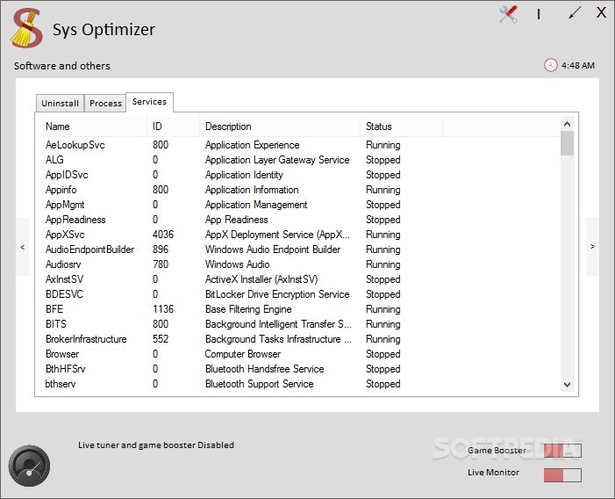Select the AeLookupSvc service row

pos(300,145)
